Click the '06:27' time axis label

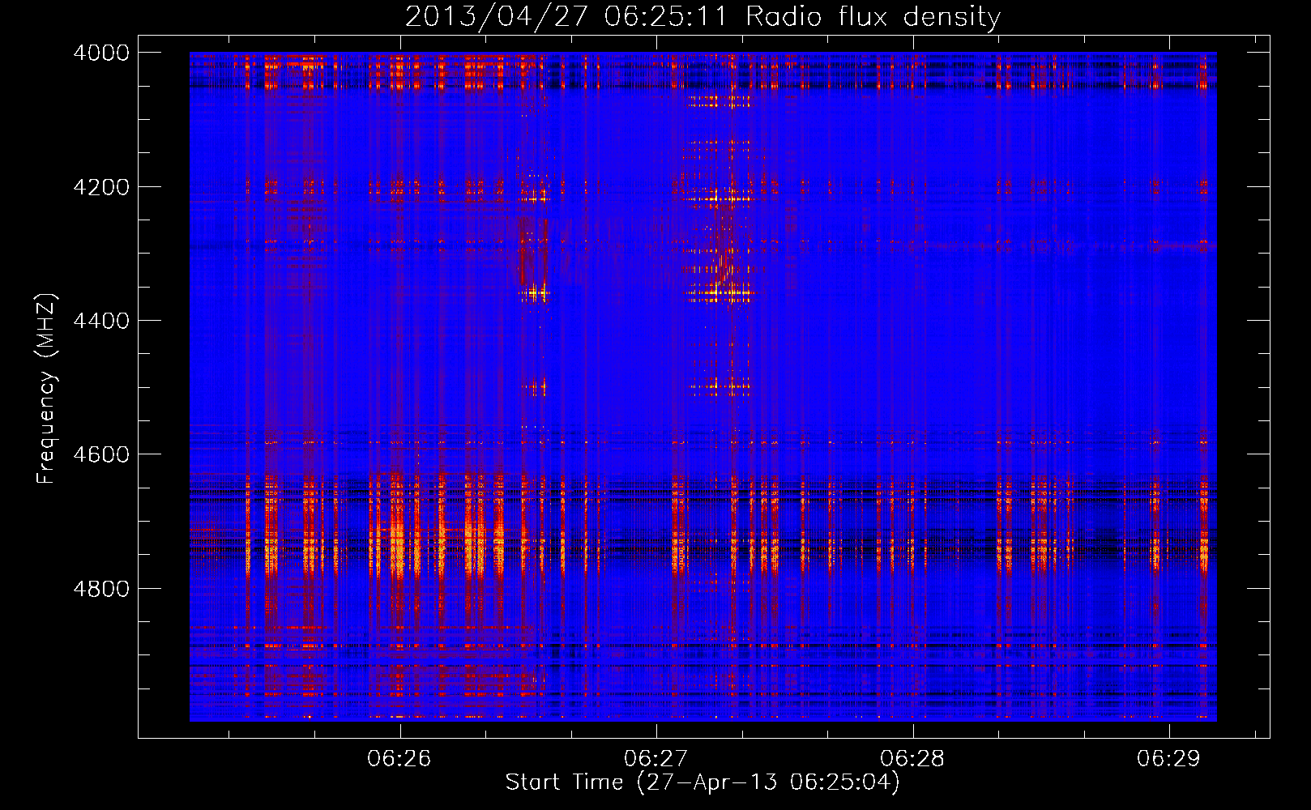click(656, 759)
